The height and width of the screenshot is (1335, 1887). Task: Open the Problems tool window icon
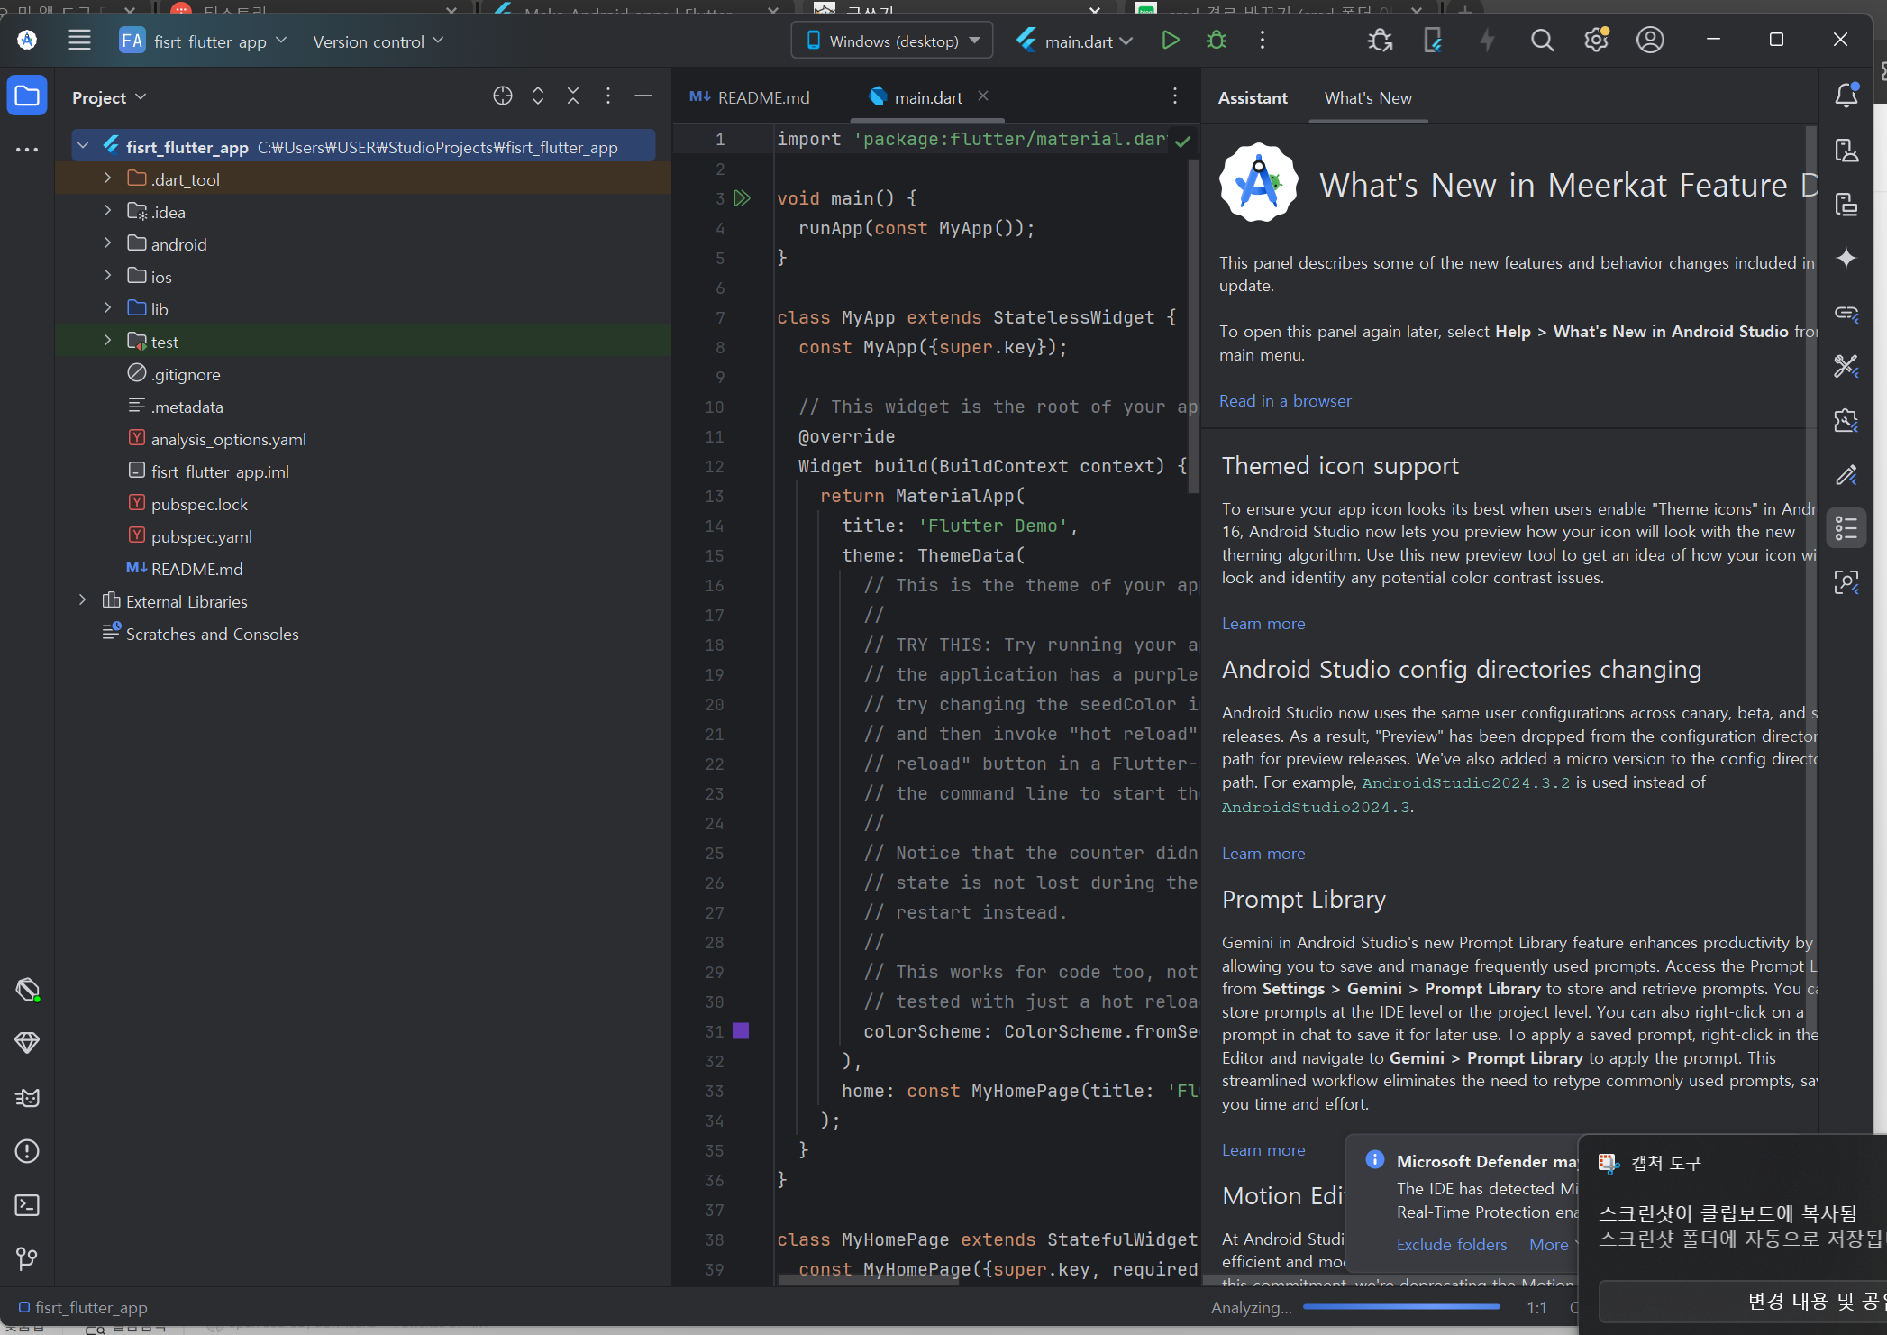click(x=27, y=1151)
